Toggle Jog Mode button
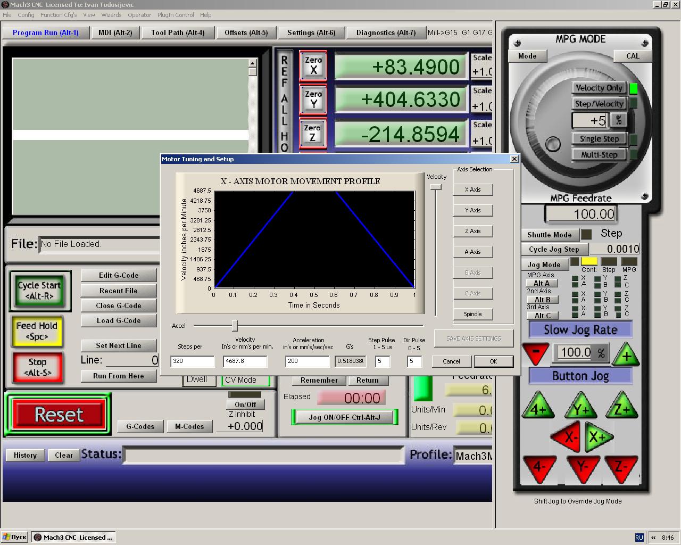681x545 pixels. point(544,265)
